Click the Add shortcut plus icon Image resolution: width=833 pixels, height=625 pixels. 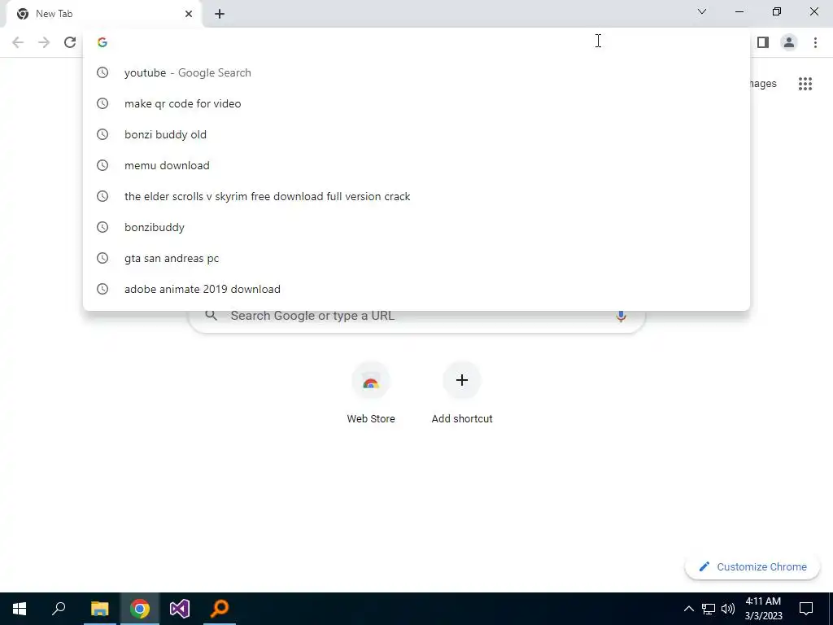pyautogui.click(x=462, y=380)
